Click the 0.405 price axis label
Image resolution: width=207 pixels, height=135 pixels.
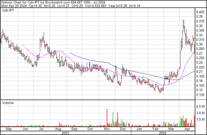(200, 12)
